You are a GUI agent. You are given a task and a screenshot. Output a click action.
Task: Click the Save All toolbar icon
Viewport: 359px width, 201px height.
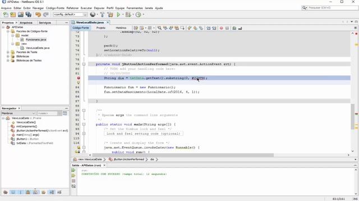point(29,15)
